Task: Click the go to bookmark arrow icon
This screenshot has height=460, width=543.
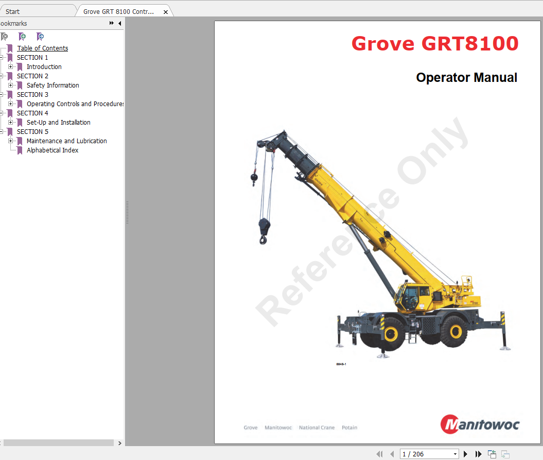Action: click(x=40, y=37)
